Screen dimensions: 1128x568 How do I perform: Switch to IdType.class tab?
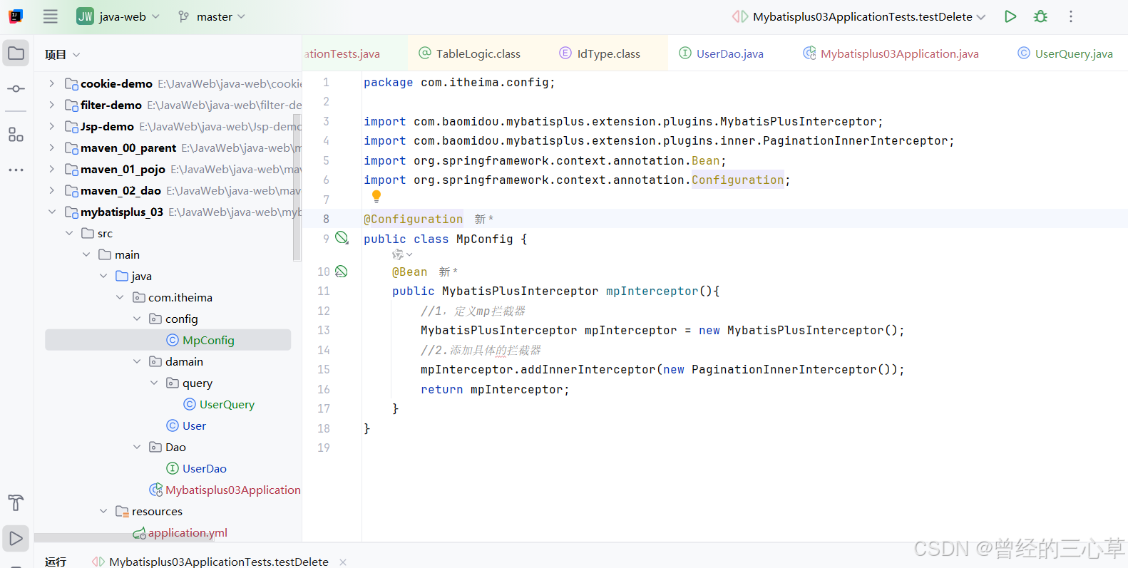pyautogui.click(x=600, y=53)
